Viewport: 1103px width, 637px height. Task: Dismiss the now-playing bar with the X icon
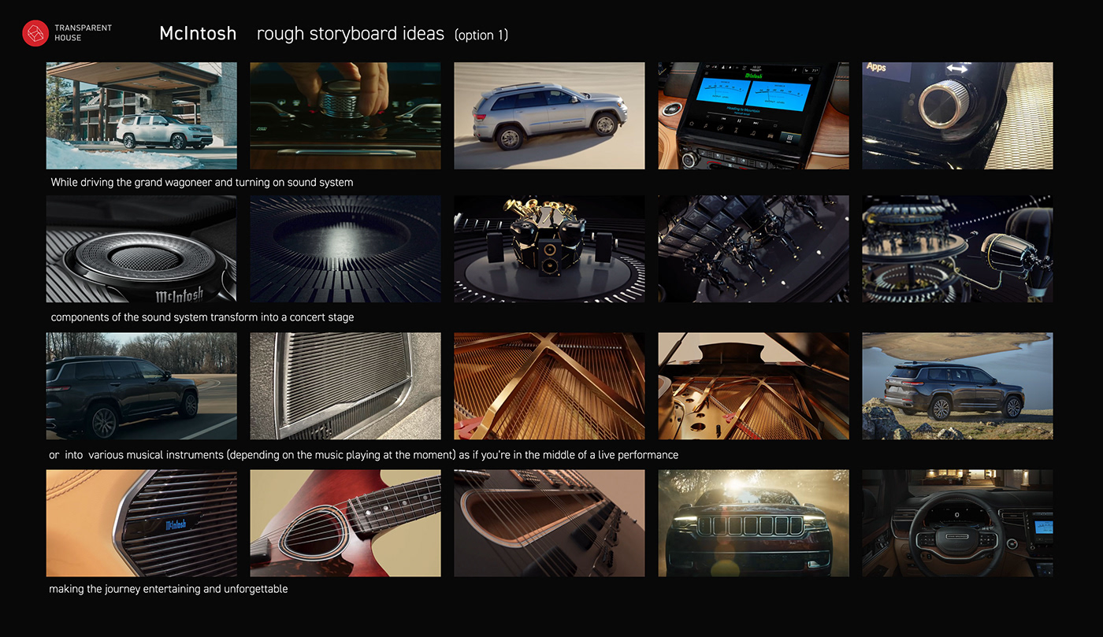tap(707, 117)
